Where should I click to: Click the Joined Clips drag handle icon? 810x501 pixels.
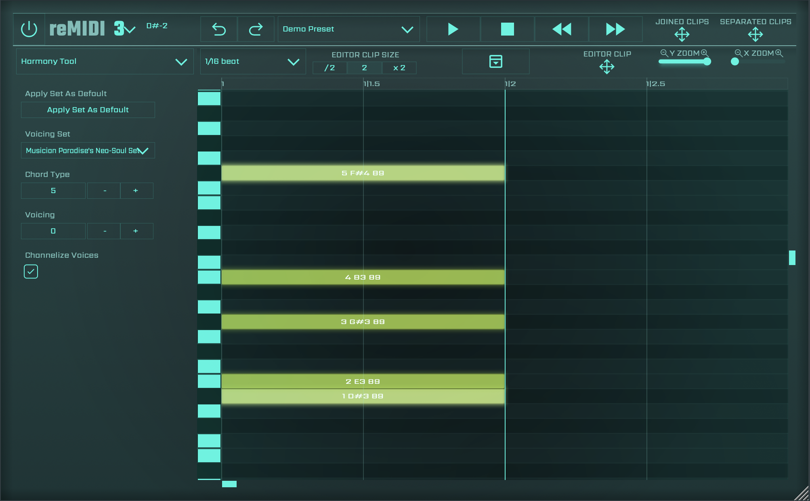[682, 35]
